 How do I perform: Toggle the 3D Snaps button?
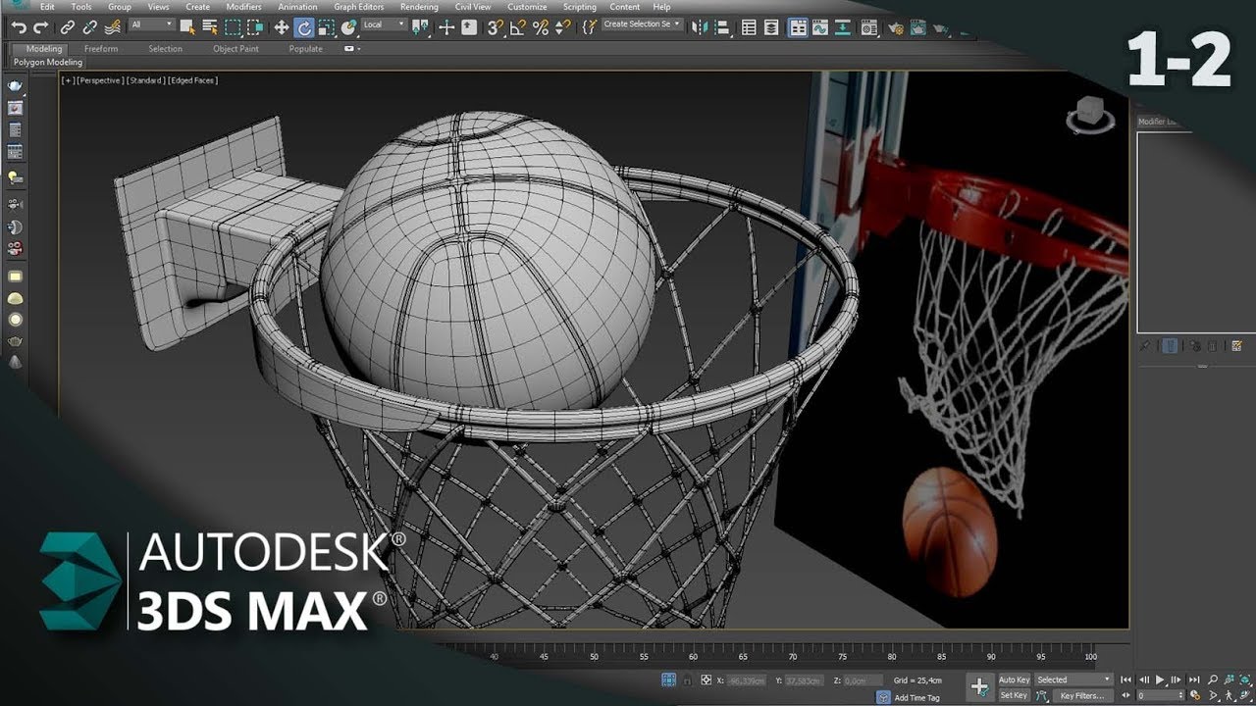tap(496, 27)
